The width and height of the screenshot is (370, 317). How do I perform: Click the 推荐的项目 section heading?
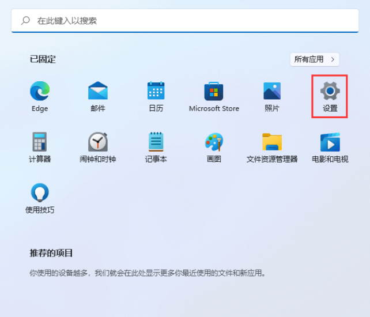point(52,253)
